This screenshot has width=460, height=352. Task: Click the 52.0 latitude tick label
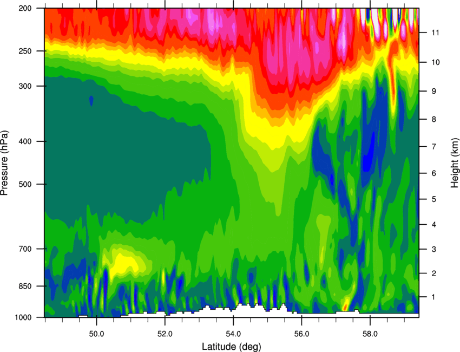coord(165,334)
